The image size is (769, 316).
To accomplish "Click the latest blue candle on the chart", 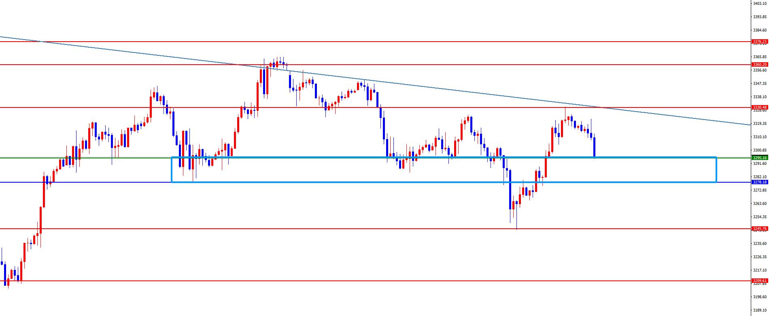I will tap(594, 147).
